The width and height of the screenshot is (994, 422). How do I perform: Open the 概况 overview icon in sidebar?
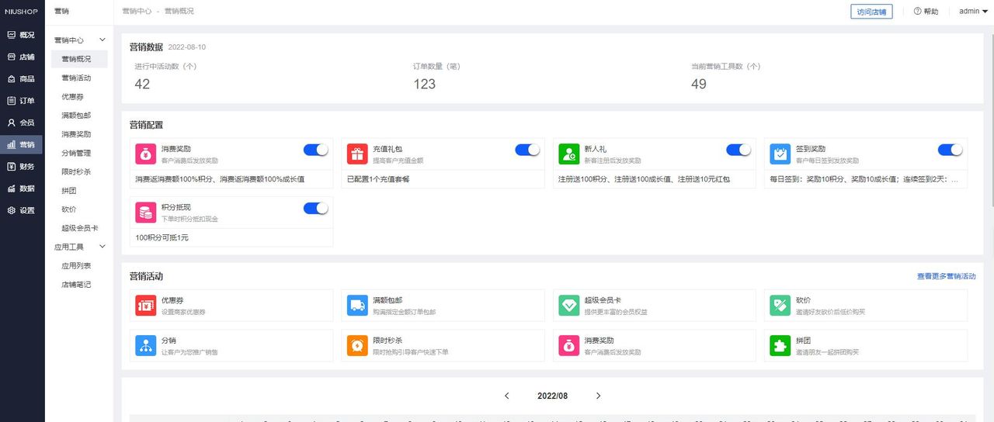pyautogui.click(x=11, y=35)
